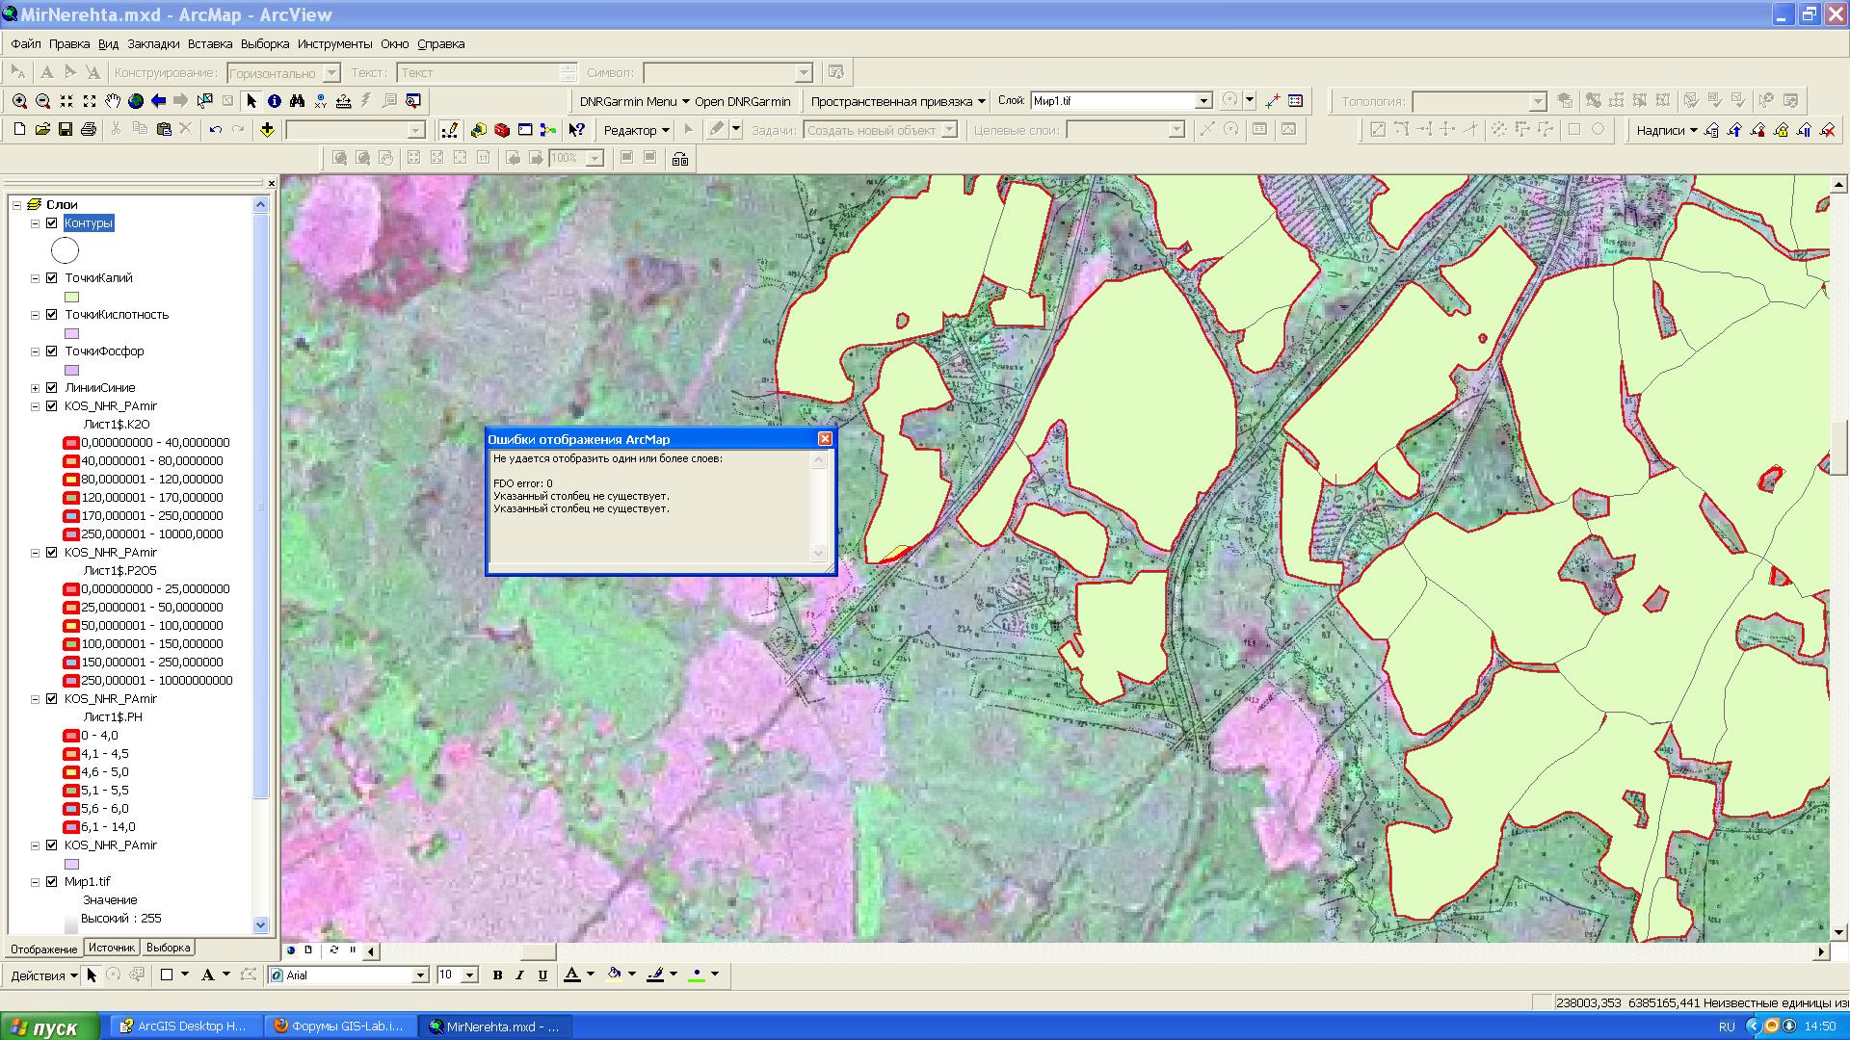Open the Пространственная привязка menu button
Image resolution: width=1850 pixels, height=1040 pixels.
coord(898,101)
